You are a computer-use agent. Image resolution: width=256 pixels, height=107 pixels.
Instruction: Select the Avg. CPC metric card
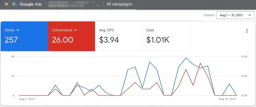coord(118,36)
